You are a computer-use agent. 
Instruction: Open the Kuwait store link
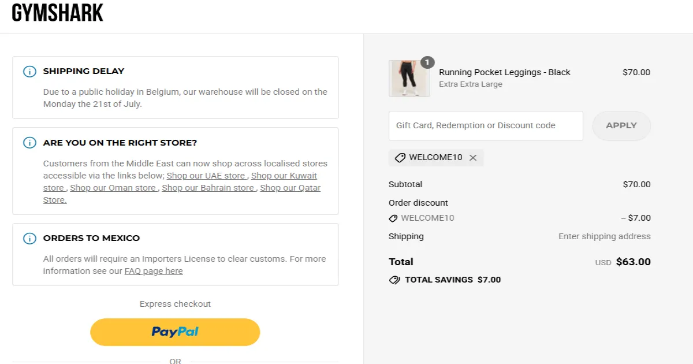click(284, 175)
